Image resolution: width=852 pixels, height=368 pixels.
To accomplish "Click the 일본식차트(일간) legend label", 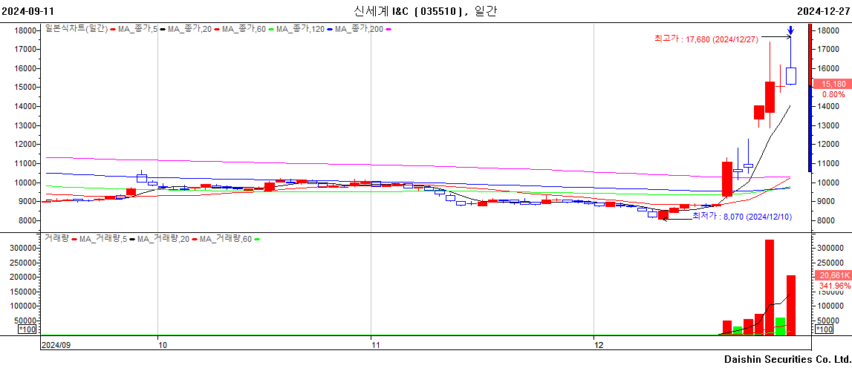I will (x=77, y=29).
